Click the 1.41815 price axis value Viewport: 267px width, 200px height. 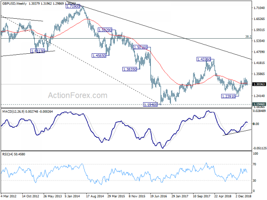pyautogui.click(x=259, y=63)
